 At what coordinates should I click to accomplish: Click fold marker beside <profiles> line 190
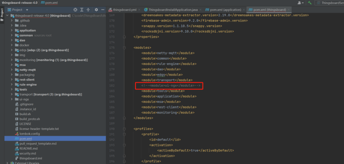tap(124, 129)
